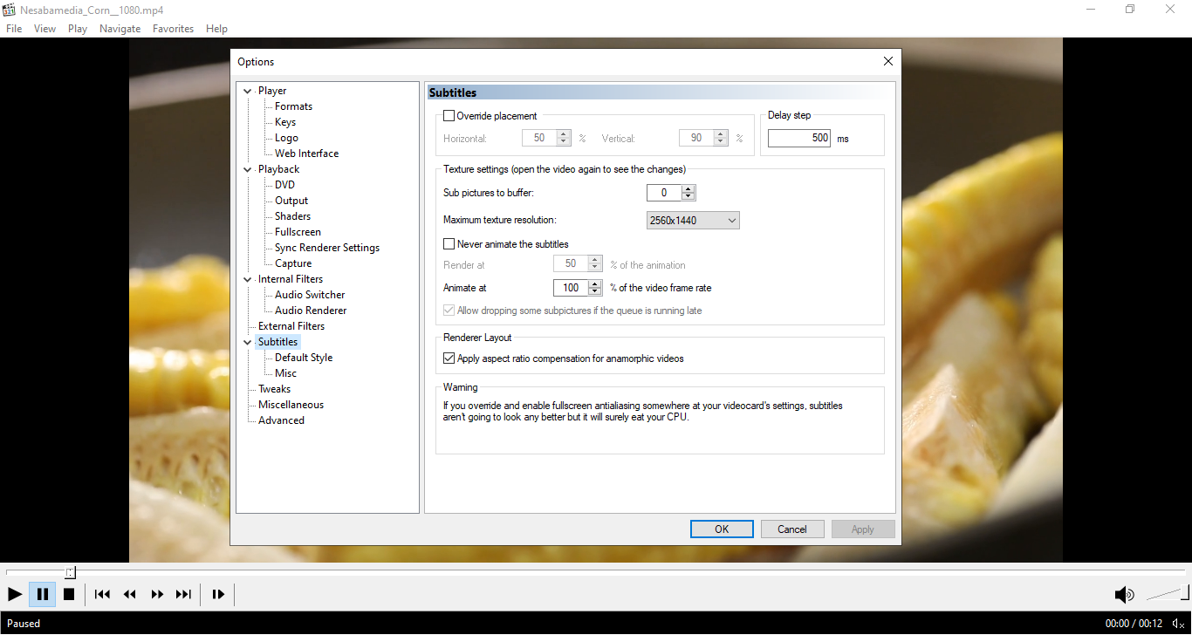Screen dimensions: 1192x635
Task: Click the single frame step icon
Action: [x=218, y=594]
